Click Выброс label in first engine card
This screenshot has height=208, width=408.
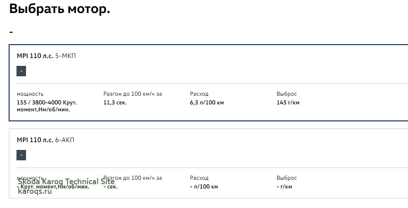pyautogui.click(x=287, y=94)
